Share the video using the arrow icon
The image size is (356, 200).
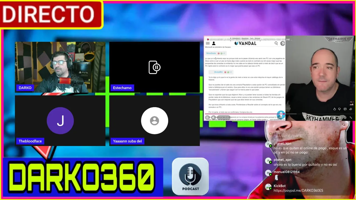pos(350,109)
